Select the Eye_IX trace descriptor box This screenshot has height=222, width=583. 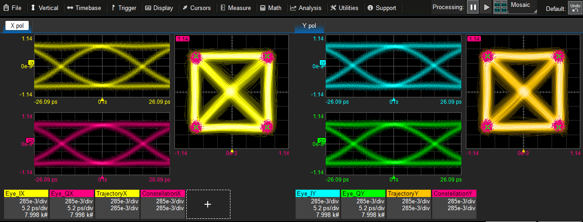[x=26, y=204]
